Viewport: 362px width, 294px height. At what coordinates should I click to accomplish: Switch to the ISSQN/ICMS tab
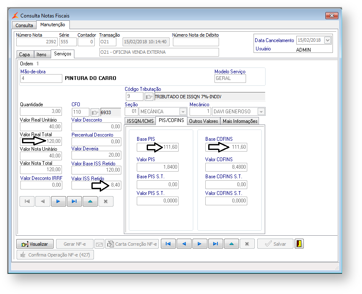[x=140, y=121]
